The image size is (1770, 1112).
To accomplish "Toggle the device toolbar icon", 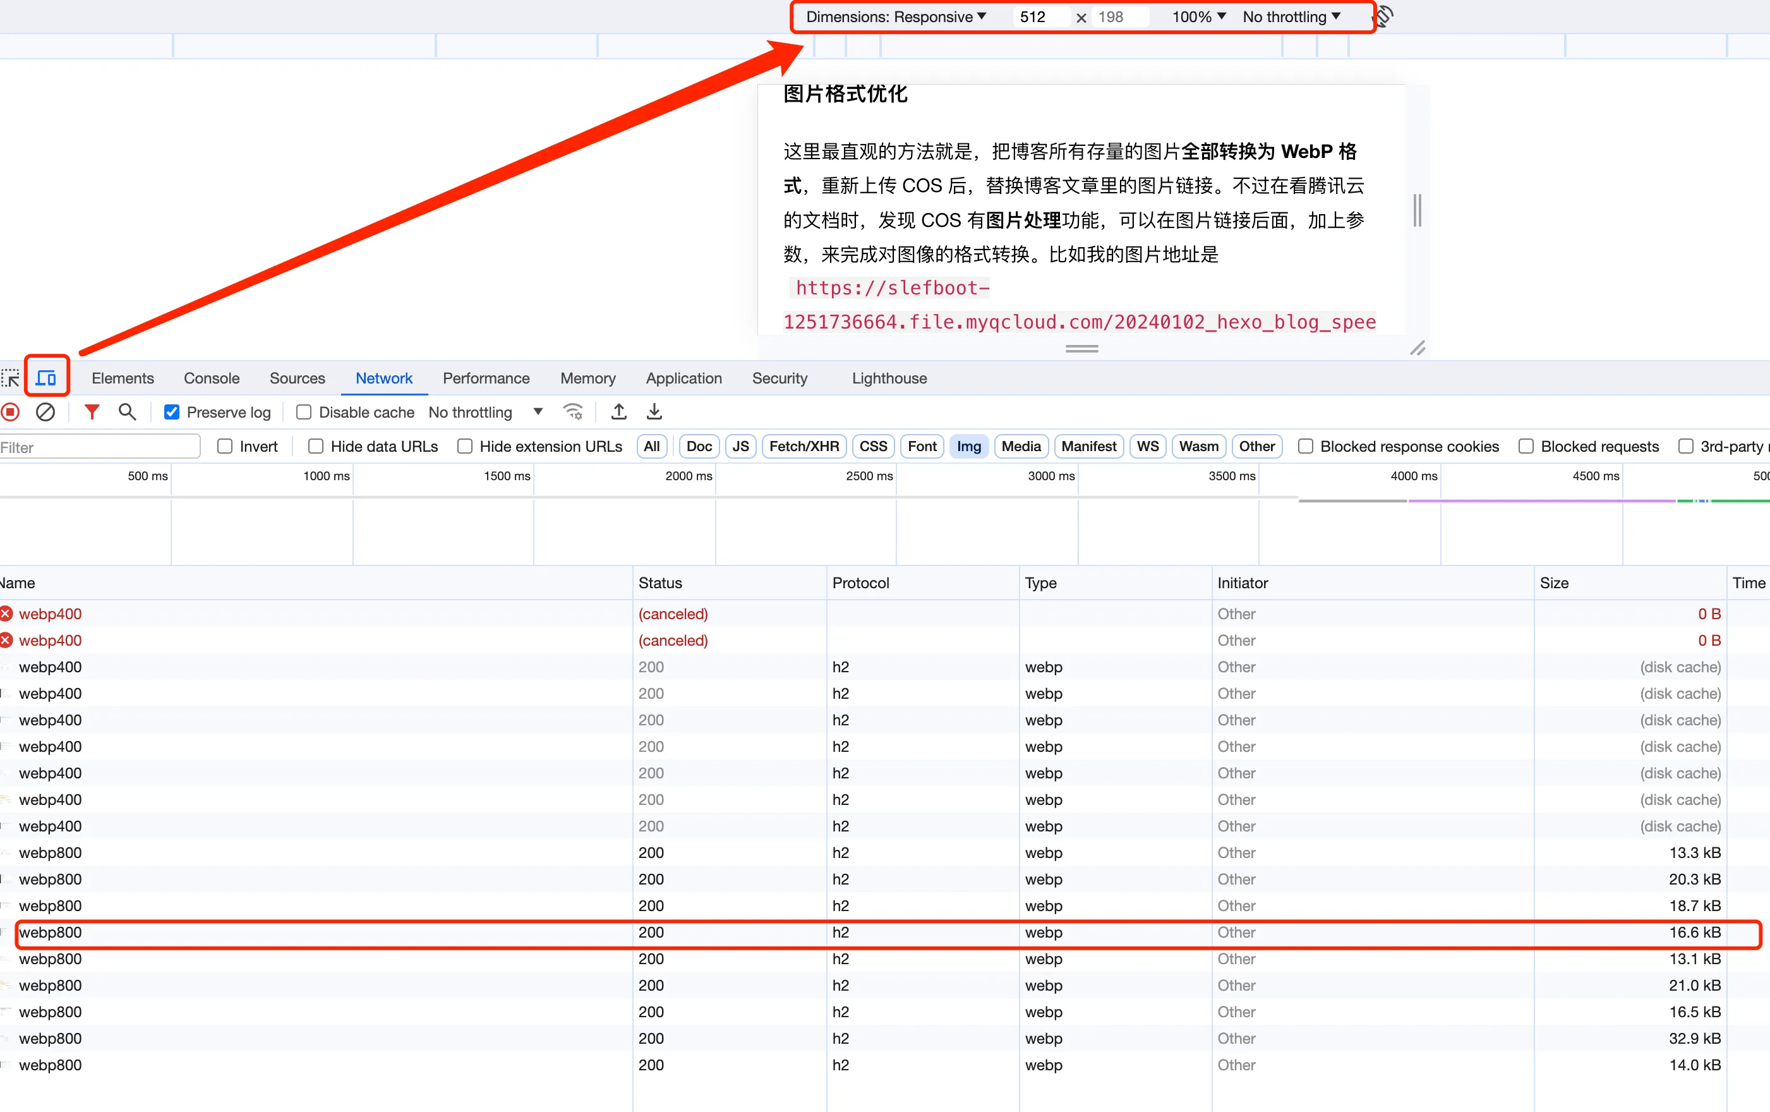I will [46, 378].
